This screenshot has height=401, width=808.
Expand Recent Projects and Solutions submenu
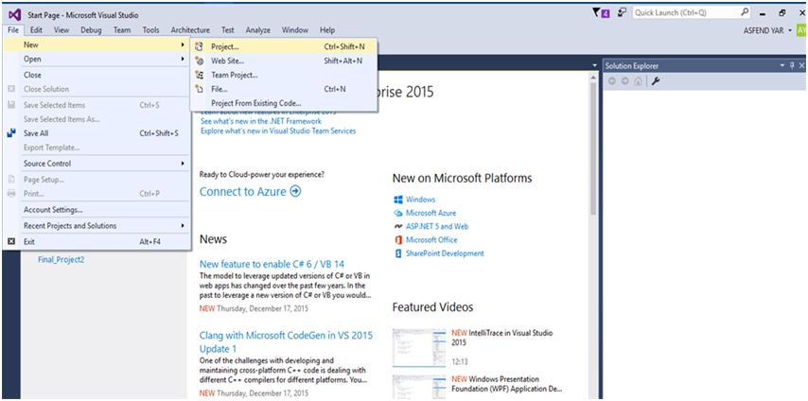(97, 226)
